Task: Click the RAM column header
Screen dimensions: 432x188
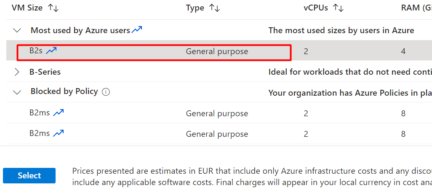Action: (416, 8)
